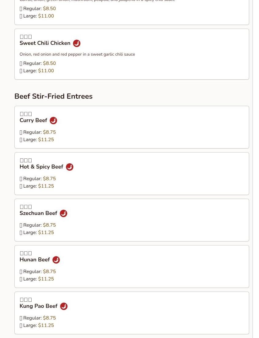Select Large $11.25 for Hot & Spicy Beef

(x=37, y=186)
